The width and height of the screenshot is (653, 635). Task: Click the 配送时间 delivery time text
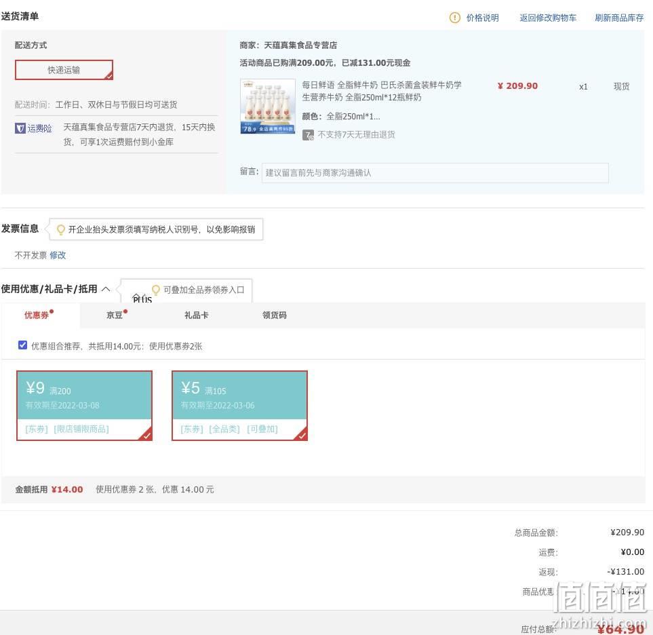click(x=96, y=104)
